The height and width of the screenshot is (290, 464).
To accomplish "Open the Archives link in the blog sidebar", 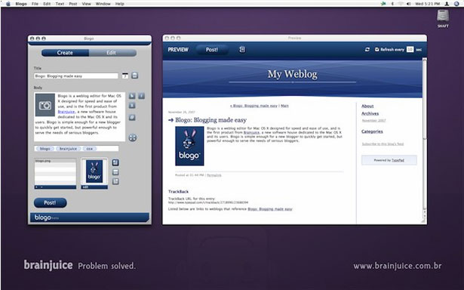I will click(x=370, y=113).
